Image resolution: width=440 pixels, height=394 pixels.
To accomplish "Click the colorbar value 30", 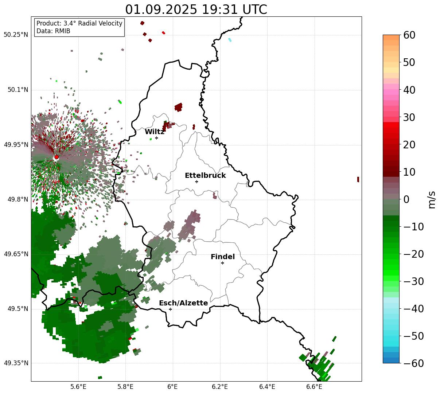I will (409, 117).
